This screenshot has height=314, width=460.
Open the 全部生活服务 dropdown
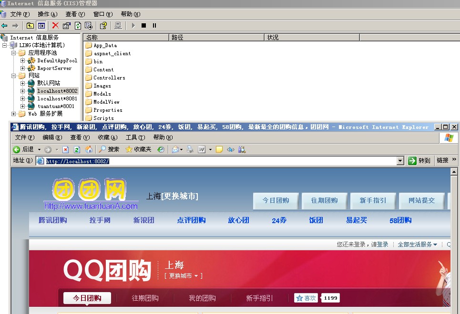417,244
